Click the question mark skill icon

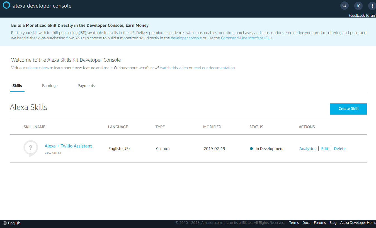(31, 148)
